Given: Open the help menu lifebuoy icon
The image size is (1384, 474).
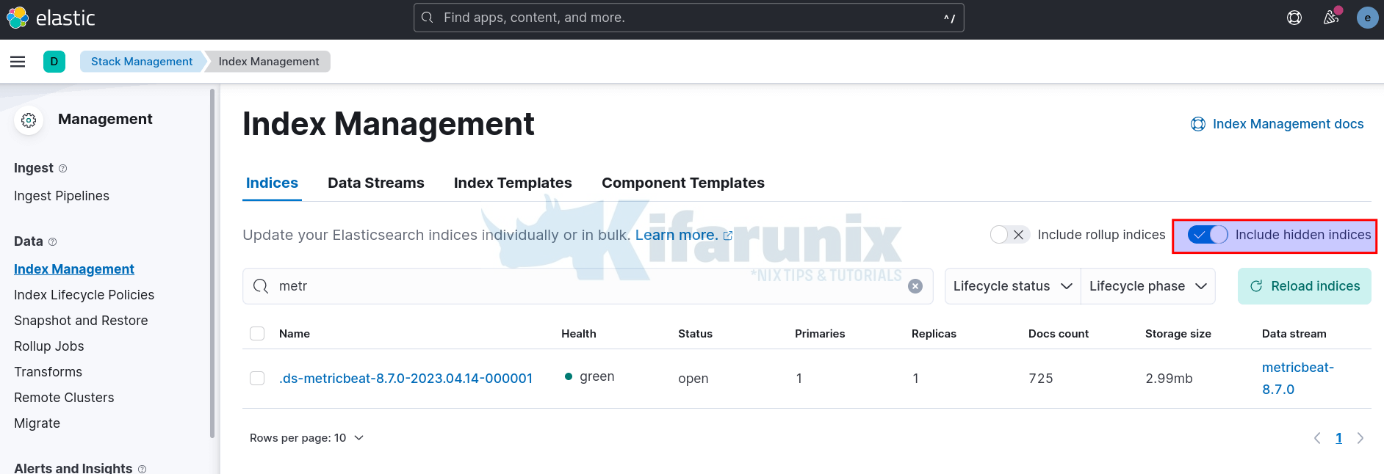Looking at the screenshot, I should point(1294,18).
